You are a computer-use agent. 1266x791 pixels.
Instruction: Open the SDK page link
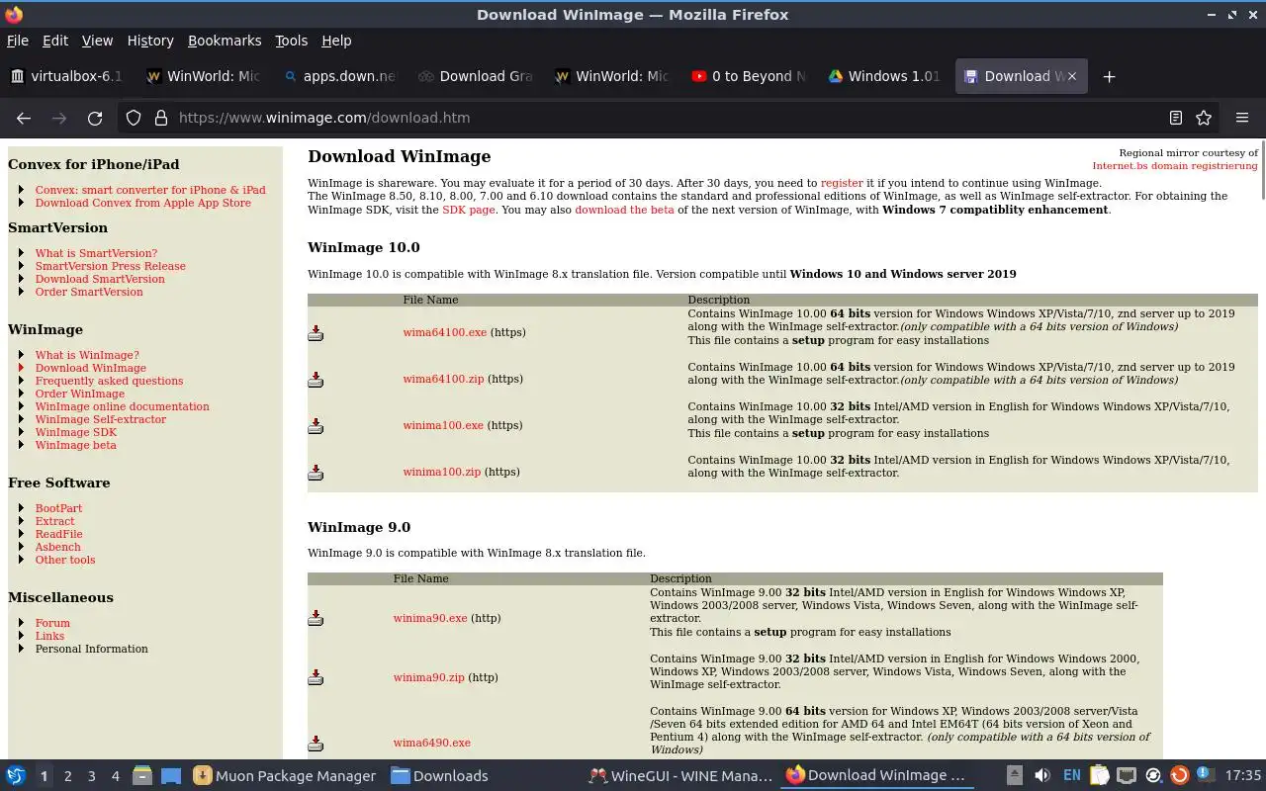[x=468, y=210]
